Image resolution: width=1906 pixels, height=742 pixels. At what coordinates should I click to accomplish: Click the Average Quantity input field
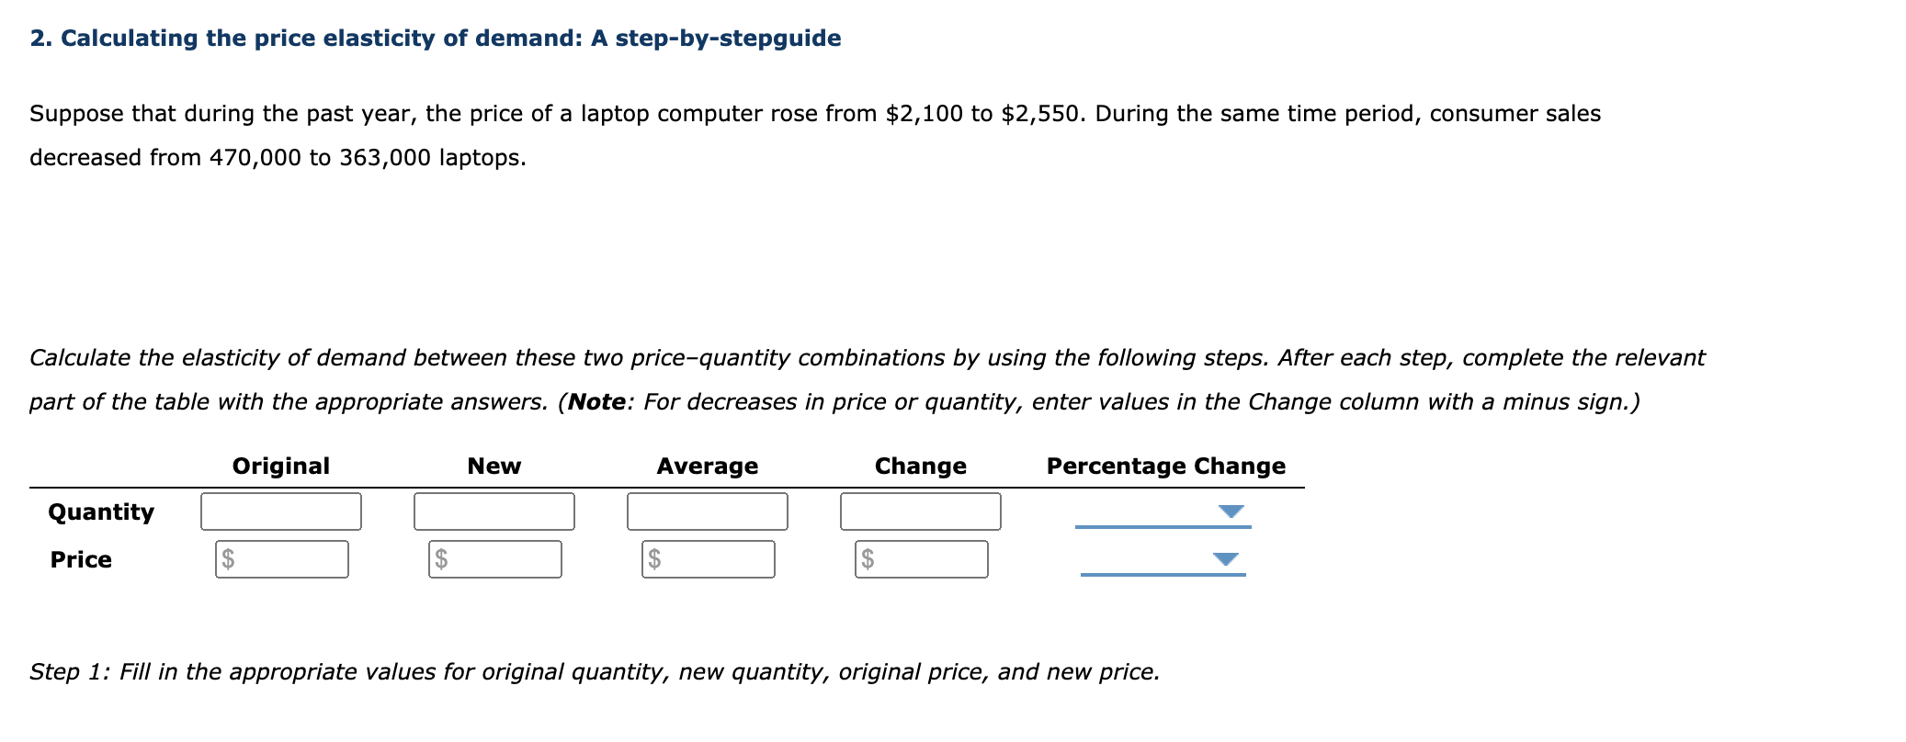tap(708, 512)
